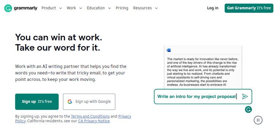The image size is (277, 135).
Task: Expand the Work dropdown chevron
Action: [81, 8]
